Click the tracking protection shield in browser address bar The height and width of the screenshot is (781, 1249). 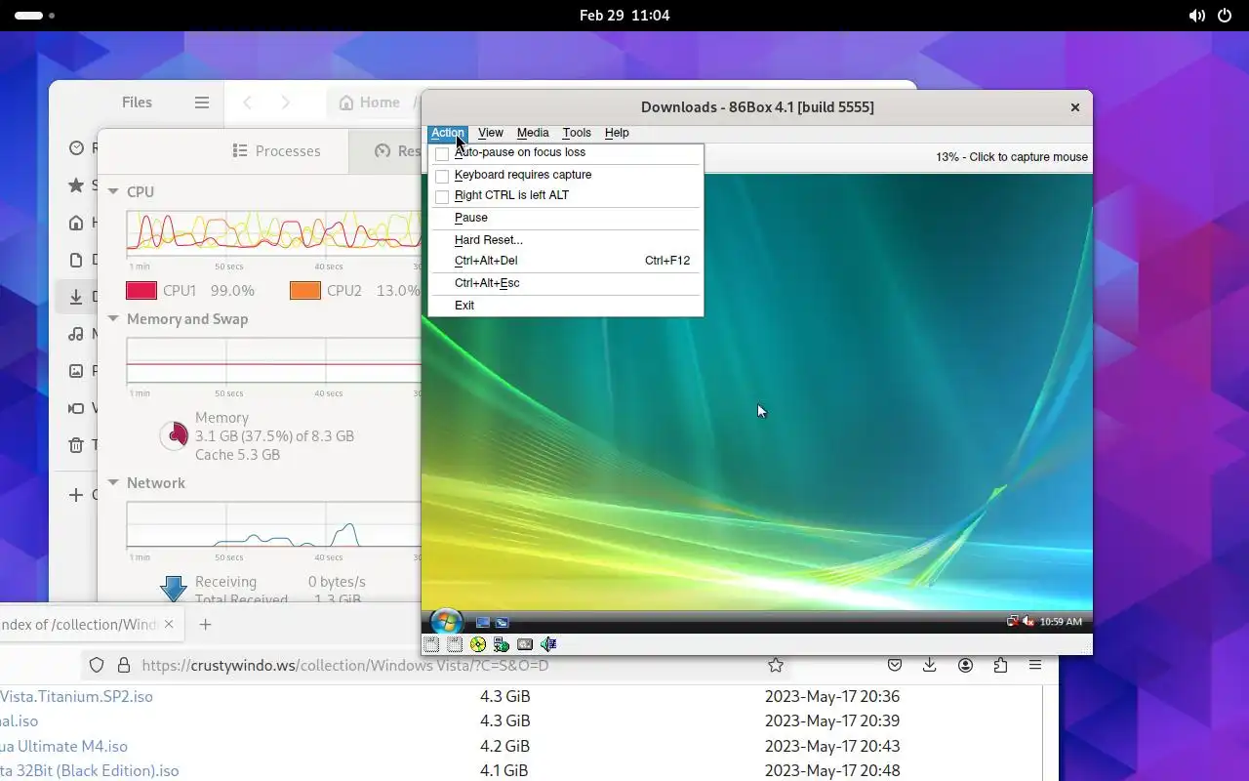coord(97,665)
